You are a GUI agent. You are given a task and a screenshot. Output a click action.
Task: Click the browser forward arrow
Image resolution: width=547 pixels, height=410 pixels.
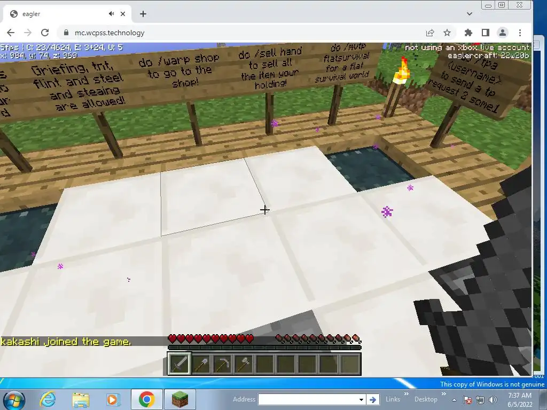coord(28,33)
